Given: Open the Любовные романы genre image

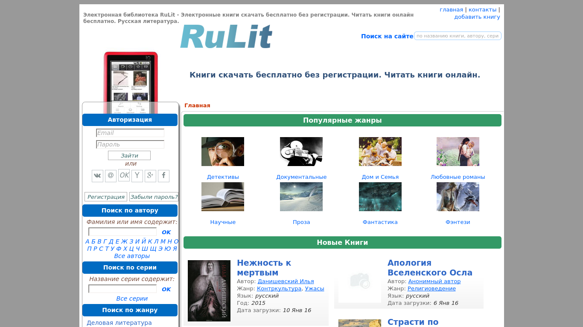Looking at the screenshot, I should 458,152.
